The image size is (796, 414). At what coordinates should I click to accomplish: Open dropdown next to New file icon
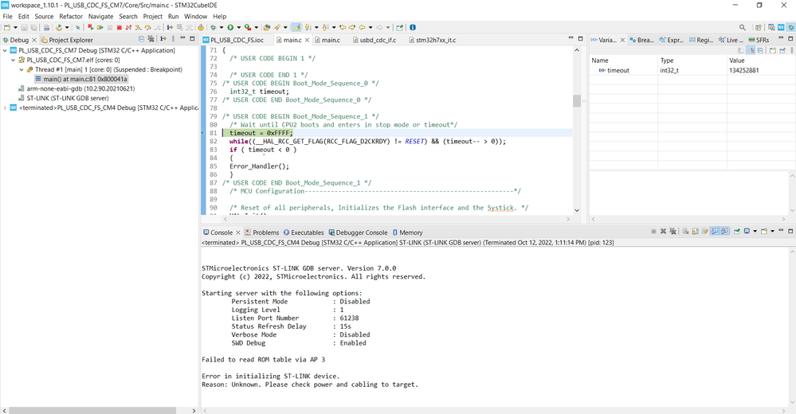pos(15,27)
